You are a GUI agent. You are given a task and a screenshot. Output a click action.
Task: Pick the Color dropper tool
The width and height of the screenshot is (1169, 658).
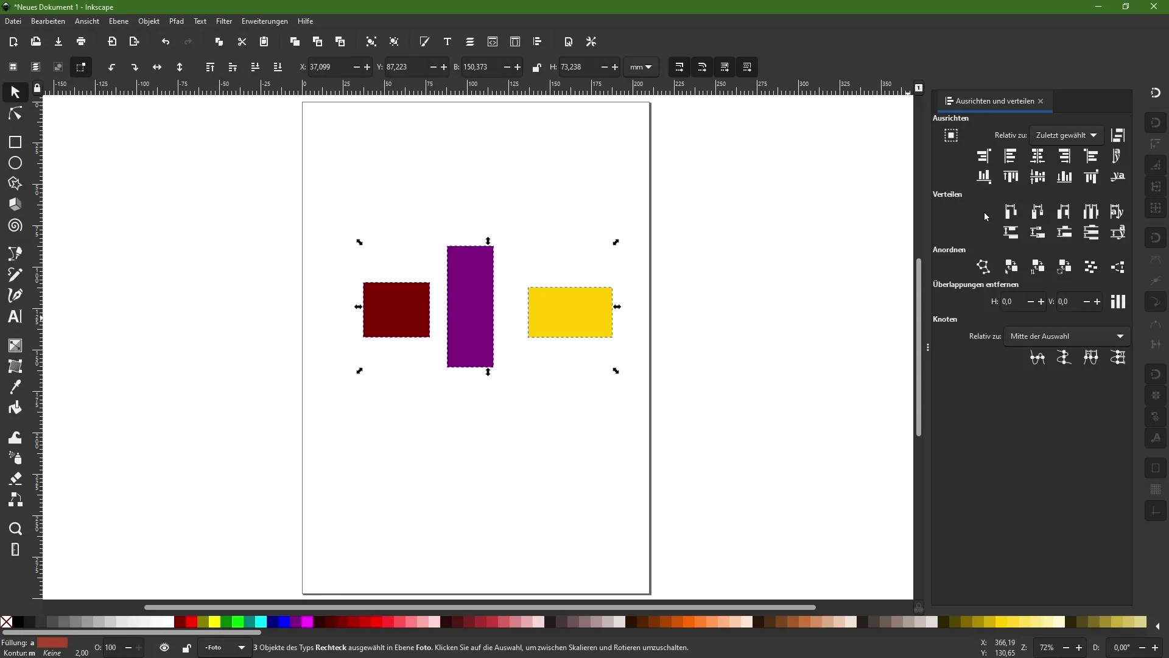pos(15,387)
